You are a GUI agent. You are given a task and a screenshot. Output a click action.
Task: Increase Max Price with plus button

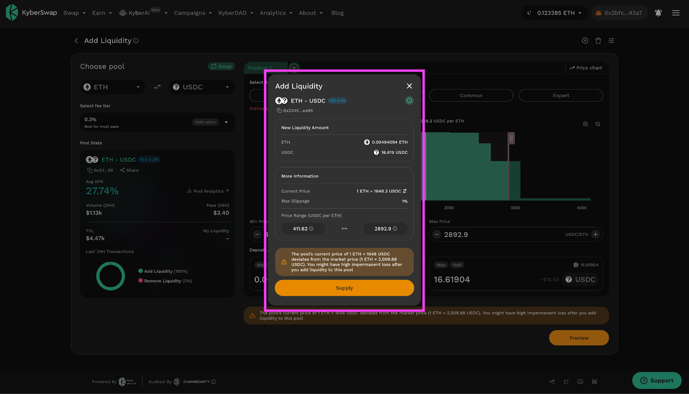(596, 234)
